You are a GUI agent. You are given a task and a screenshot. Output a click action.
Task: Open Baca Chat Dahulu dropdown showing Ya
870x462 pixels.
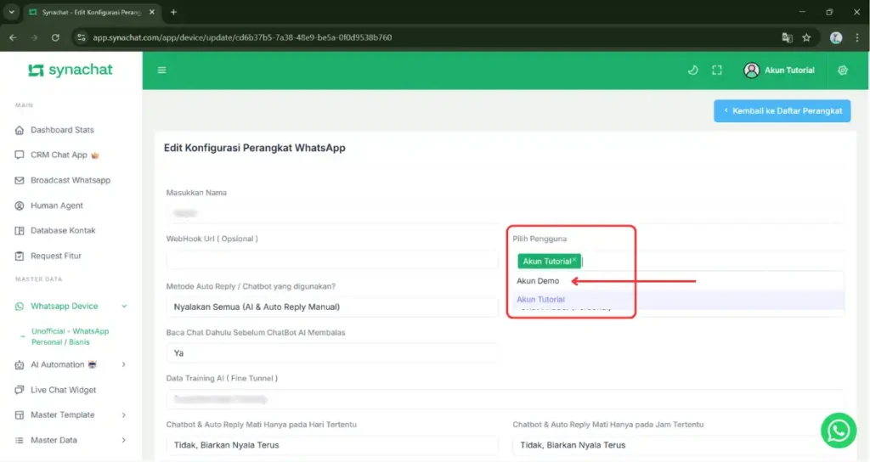332,353
